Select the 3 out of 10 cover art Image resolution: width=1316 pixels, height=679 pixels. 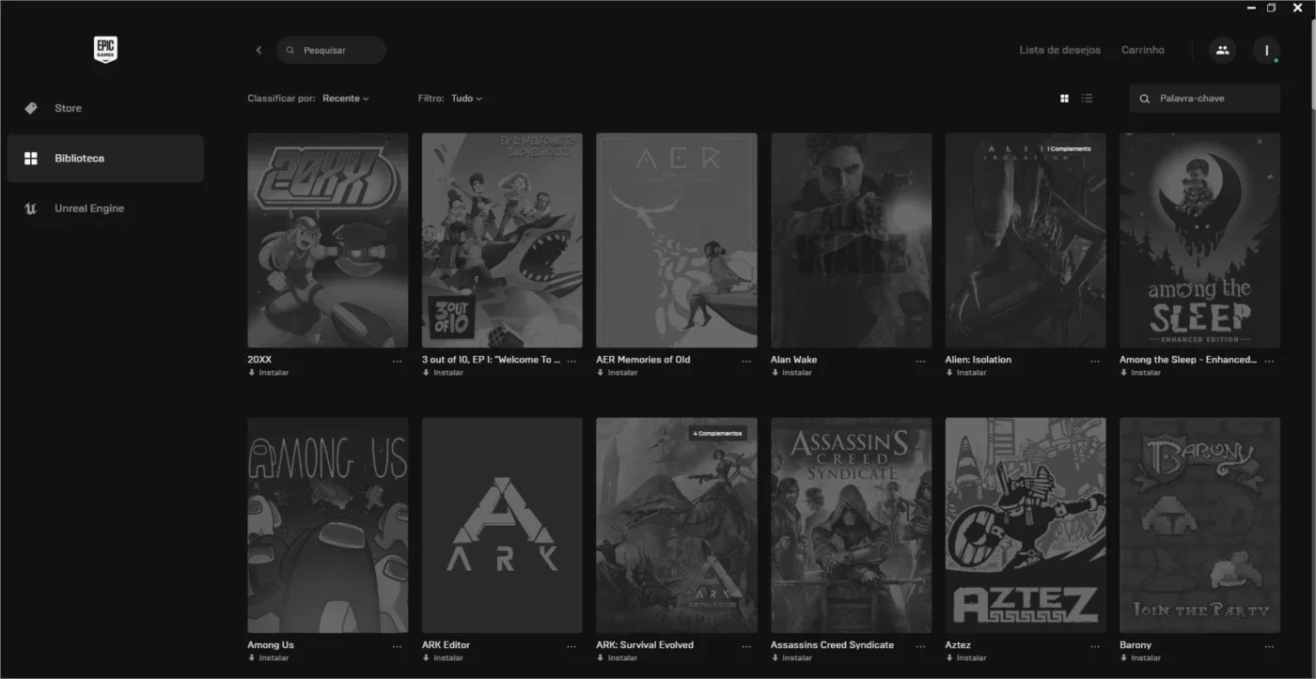tap(502, 240)
